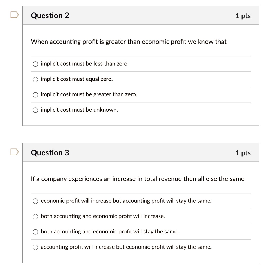Viewport: 269px width, 271px height.
Task: Select 'economic profit will increase but accounting profit will stay the same.'
Action: (x=35, y=201)
